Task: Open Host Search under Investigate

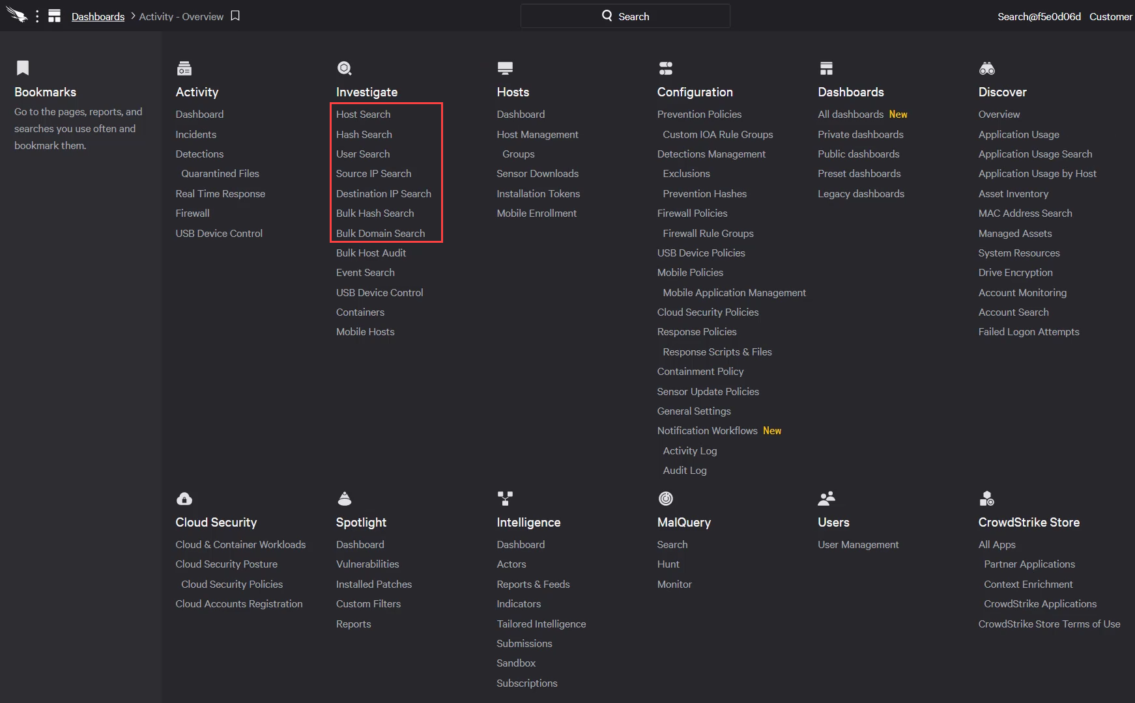Action: [x=364, y=115]
